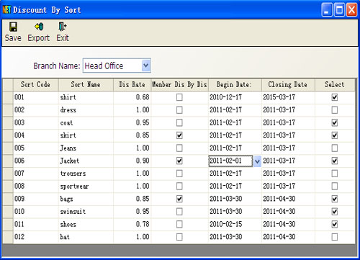The height and width of the screenshot is (260, 360).
Task: Click the Sort Code column header
Action: [35, 84]
